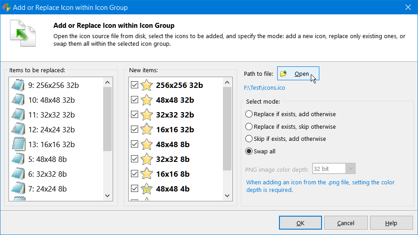The width and height of the screenshot is (418, 235).
Task: Uncheck the 48x48 8b new item
Action: [135, 144]
